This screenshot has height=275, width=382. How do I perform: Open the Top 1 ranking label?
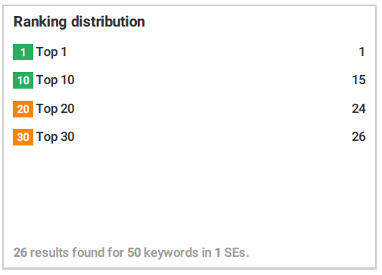coord(51,52)
